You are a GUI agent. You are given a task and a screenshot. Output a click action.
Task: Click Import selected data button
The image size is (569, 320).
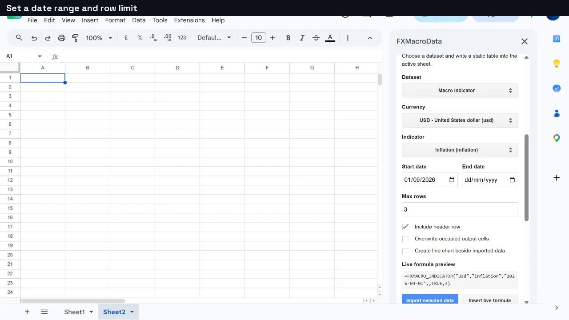[x=430, y=300]
